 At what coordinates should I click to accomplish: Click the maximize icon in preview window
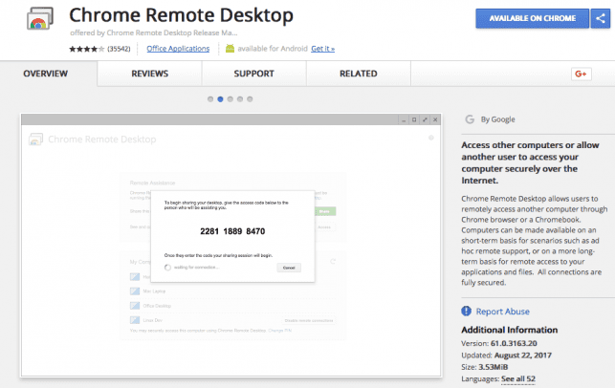[414, 119]
